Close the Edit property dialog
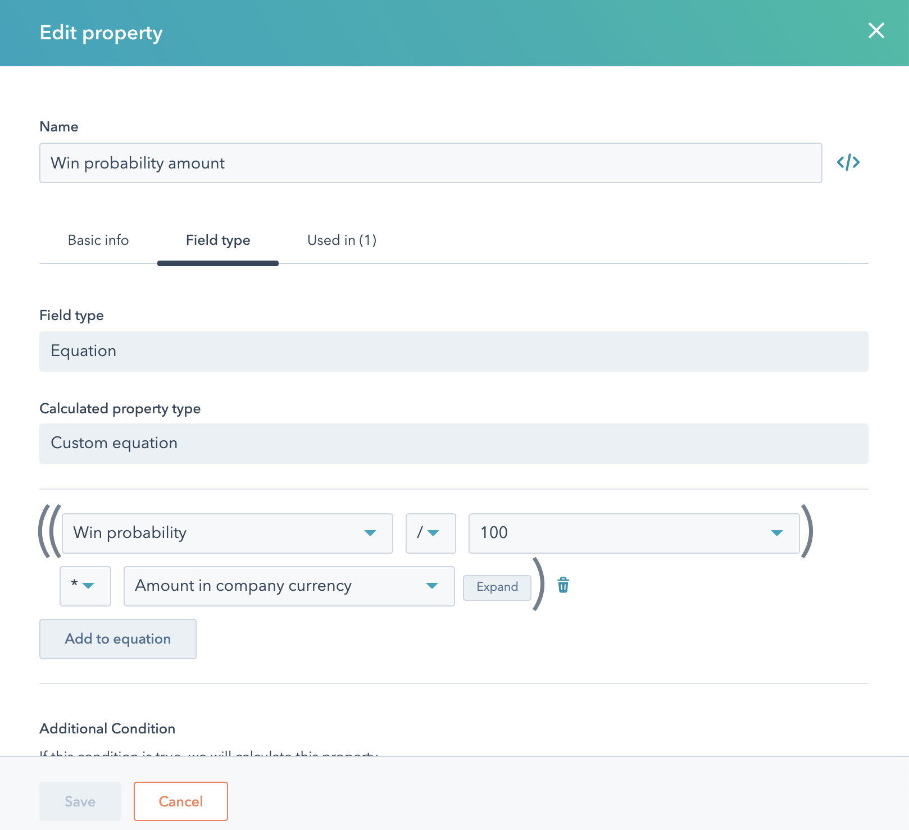Viewport: 909px width, 830px height. coord(876,31)
